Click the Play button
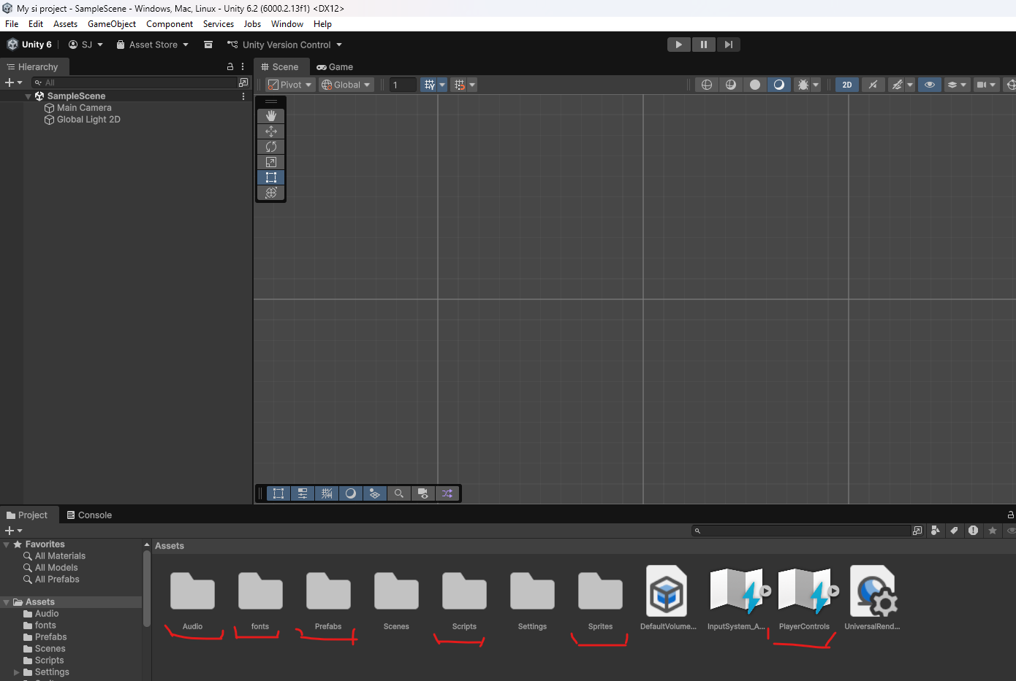 [x=679, y=45]
